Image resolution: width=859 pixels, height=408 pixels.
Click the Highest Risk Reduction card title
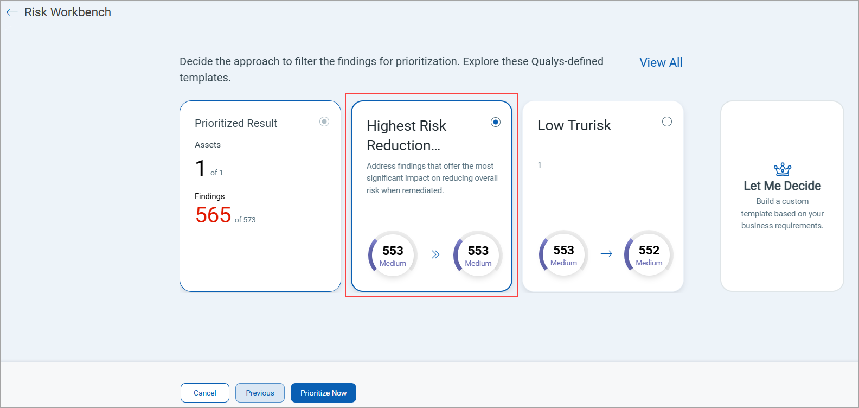406,135
